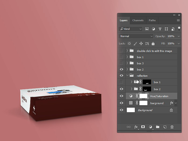Collapse reflection group
The width and height of the screenshot is (188, 141).
pos(127,75)
